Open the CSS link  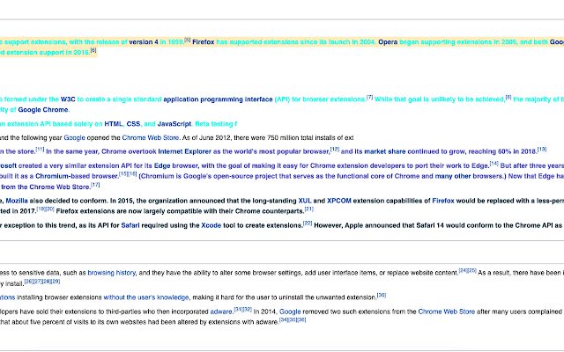click(133, 124)
